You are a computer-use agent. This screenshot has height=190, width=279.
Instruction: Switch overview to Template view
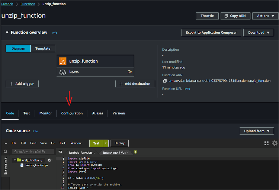43,49
